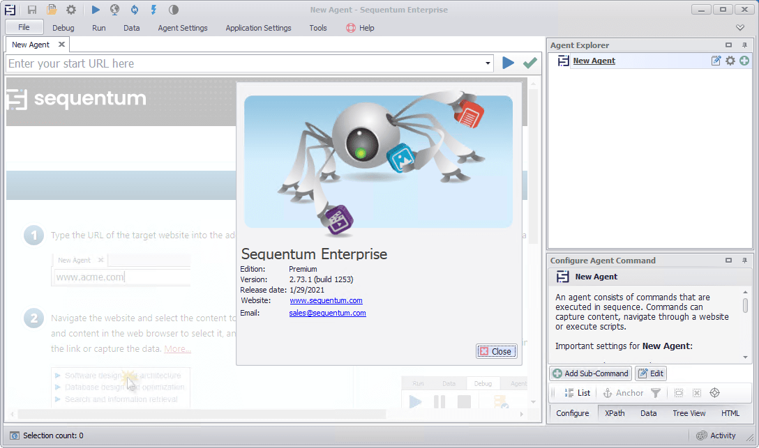
Task: Click the gear icon on New Agent row
Action: click(730, 61)
